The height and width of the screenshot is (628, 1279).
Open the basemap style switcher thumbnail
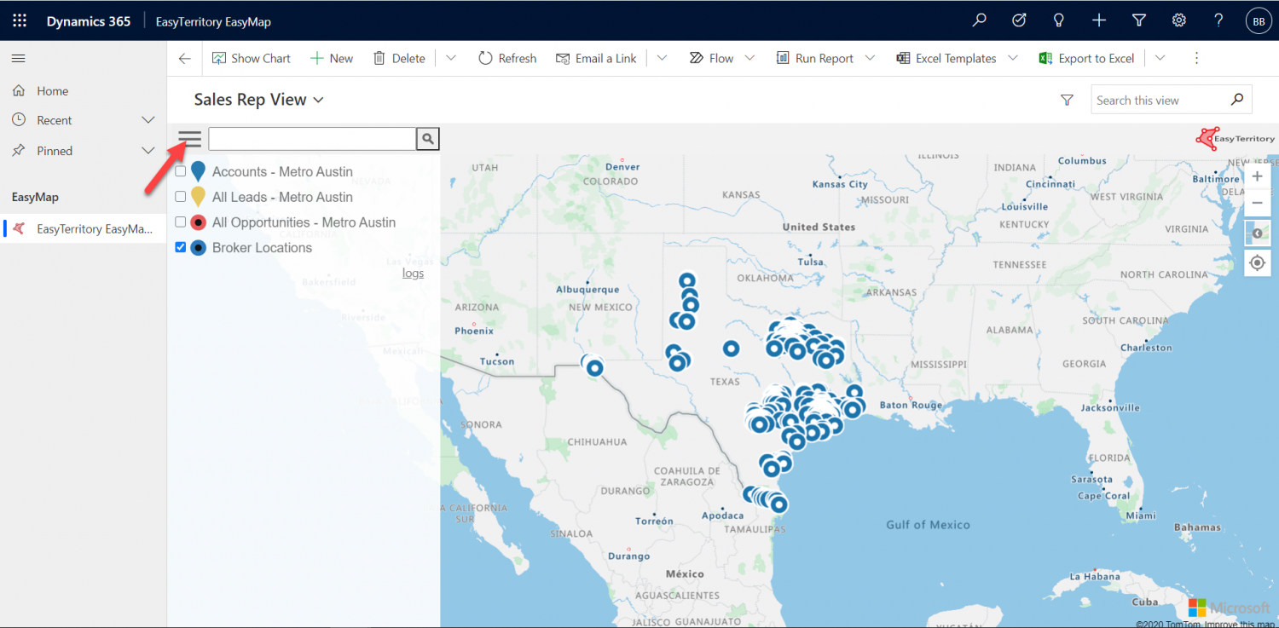[x=1257, y=232]
